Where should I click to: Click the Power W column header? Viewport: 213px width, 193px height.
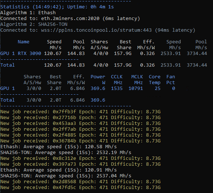[98, 80]
